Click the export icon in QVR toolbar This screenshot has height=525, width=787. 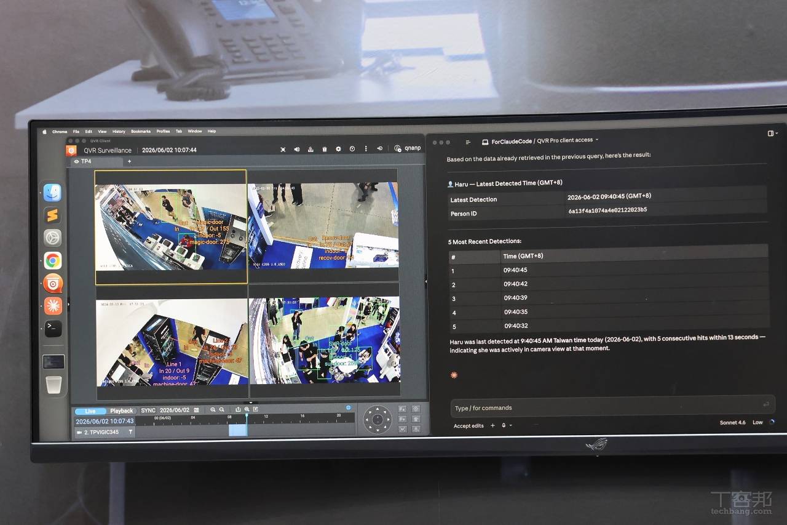(x=310, y=149)
